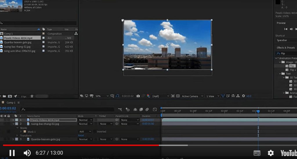
Task: Select the Comp 1 timeline tab
Action: click(x=11, y=103)
